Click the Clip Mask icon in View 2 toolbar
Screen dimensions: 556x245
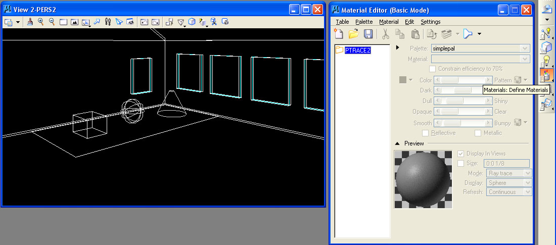[225, 22]
